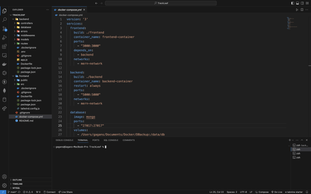This screenshot has height=194, width=311.
Task: Select the docker-compose.yml editor tab
Action: tap(70, 10)
